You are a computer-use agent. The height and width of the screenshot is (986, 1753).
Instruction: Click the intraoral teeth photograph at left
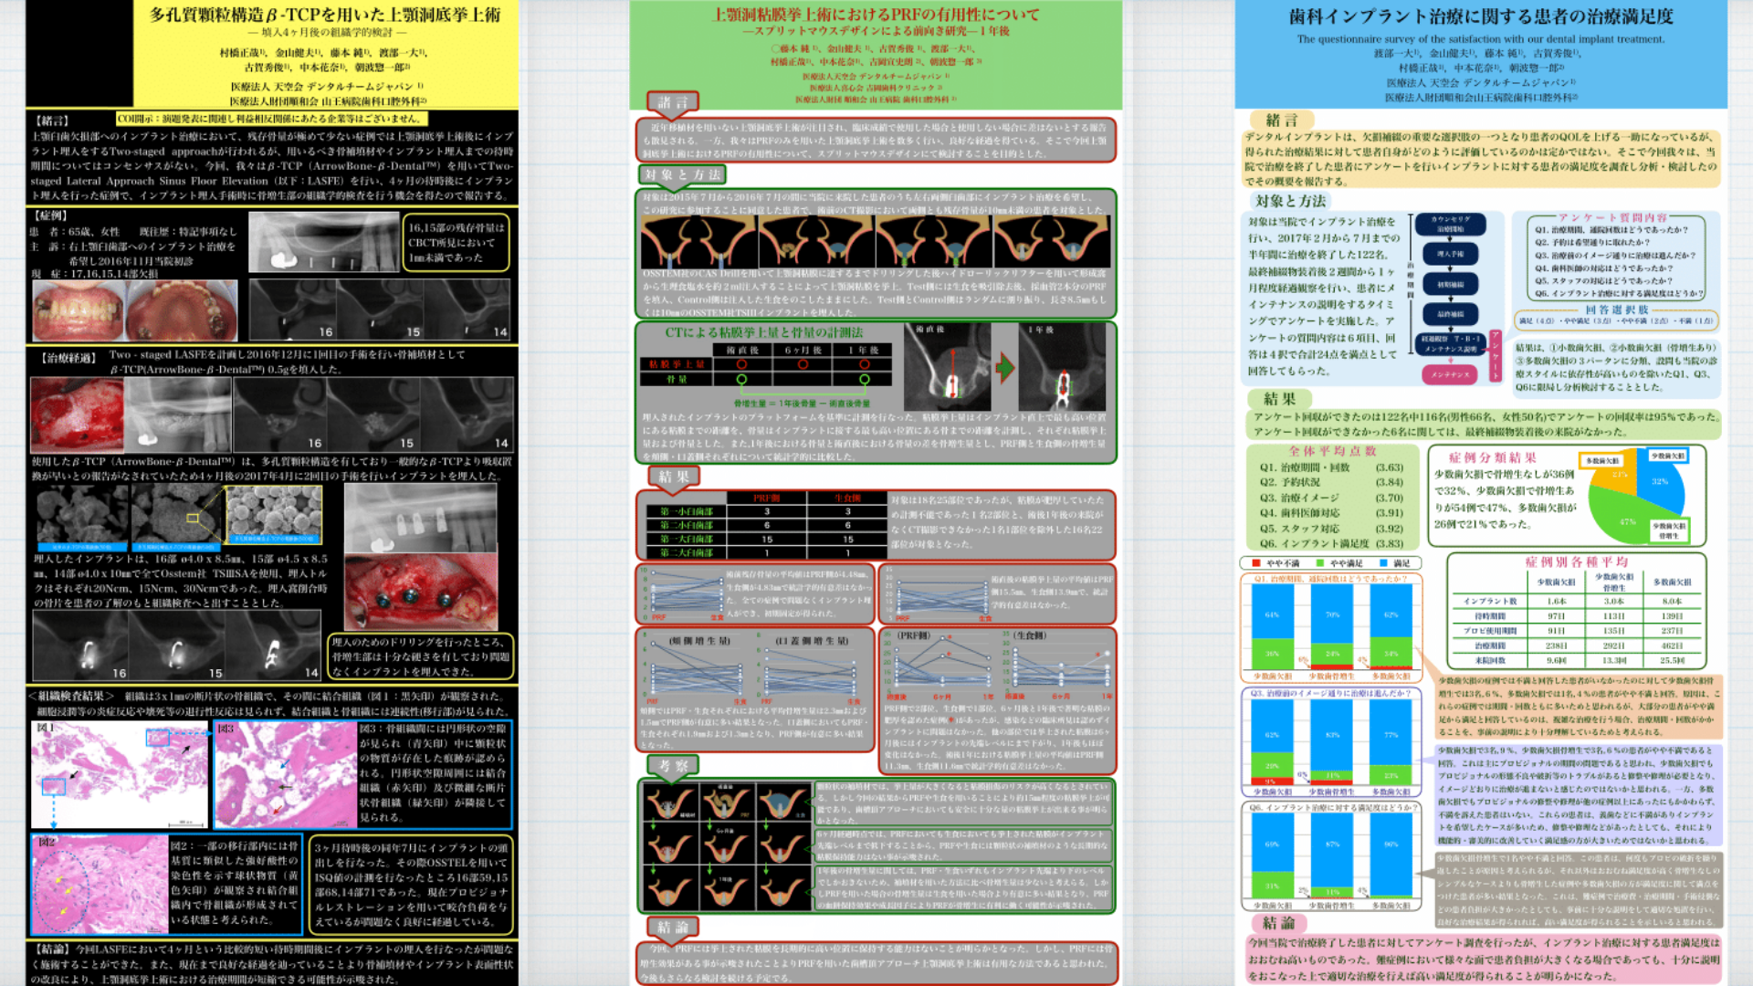[78, 310]
